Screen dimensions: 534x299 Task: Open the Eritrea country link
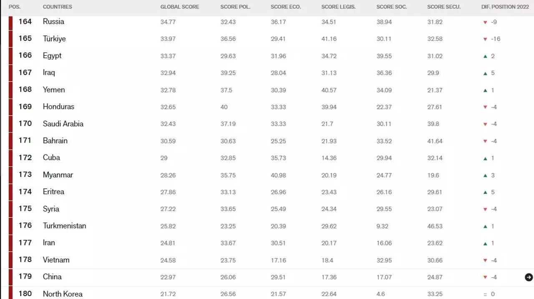(53, 192)
